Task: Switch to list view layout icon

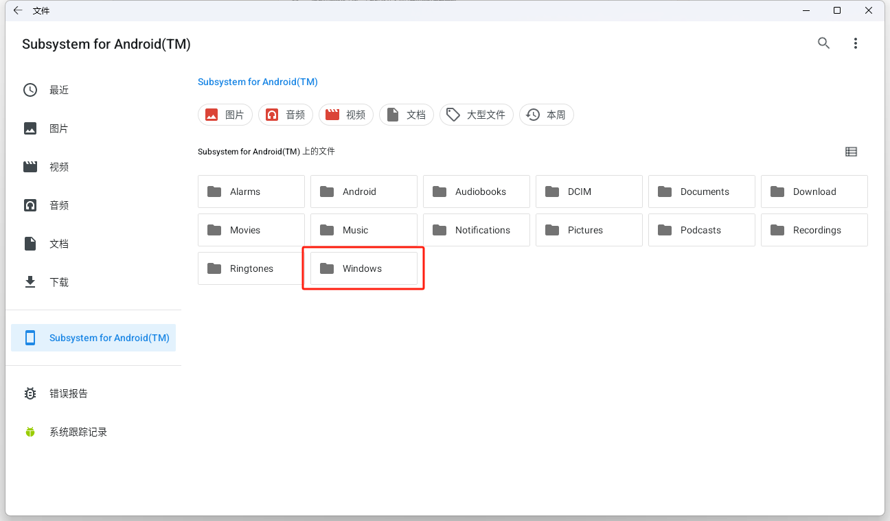Action: pos(851,152)
